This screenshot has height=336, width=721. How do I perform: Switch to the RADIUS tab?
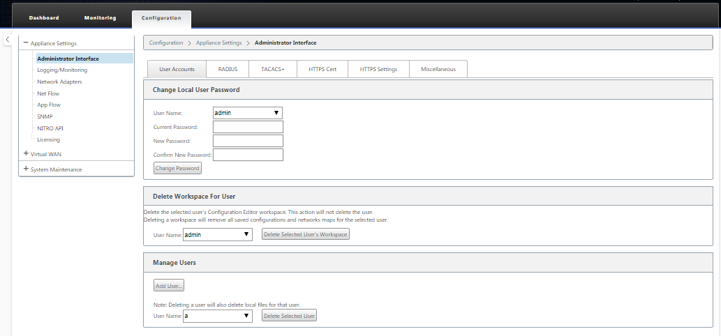[x=228, y=69]
